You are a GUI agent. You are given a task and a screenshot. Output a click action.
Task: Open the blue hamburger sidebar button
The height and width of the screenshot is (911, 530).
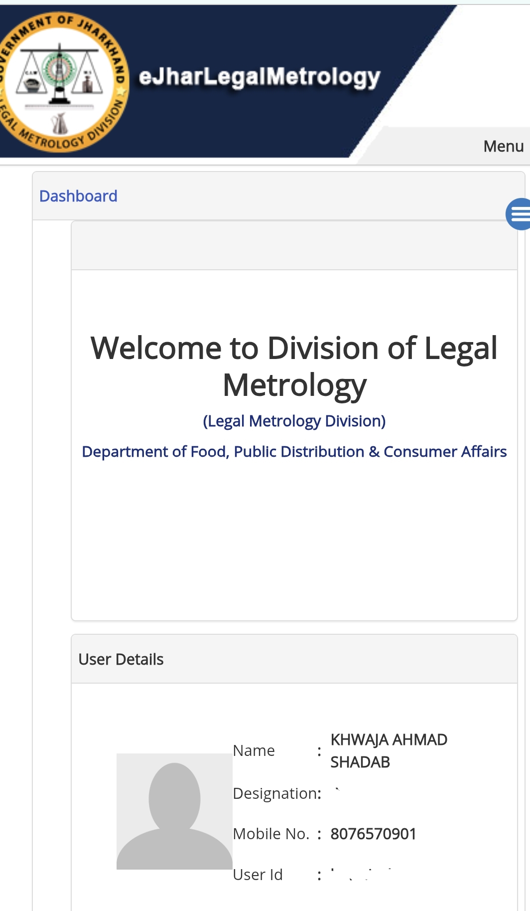tap(519, 214)
